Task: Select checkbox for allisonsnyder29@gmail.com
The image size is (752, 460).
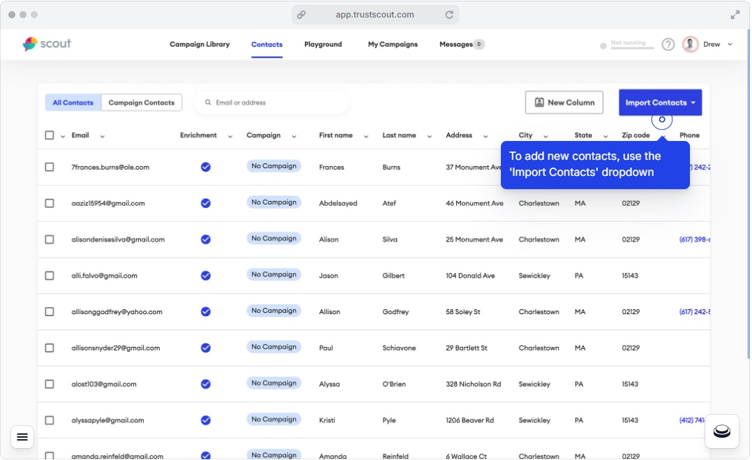Action: (50, 348)
